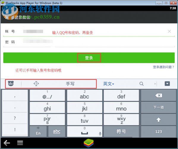Tap the question mark punctuation key
This screenshot has width=178, height=149.
[15, 118]
